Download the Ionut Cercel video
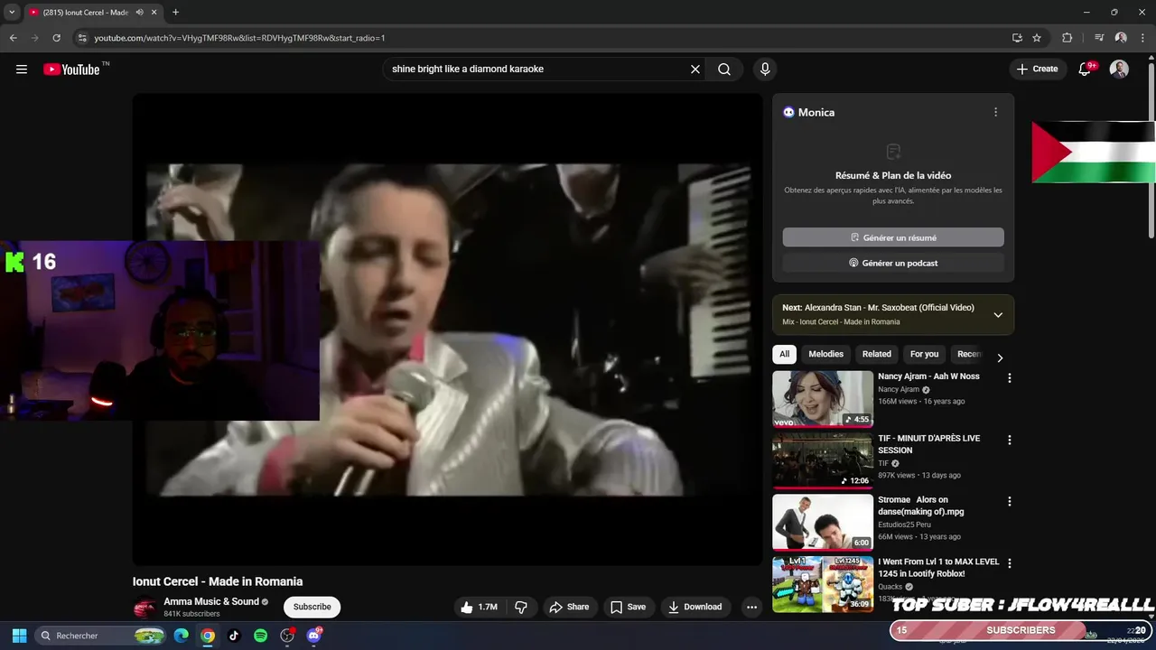Viewport: 1156px width, 650px height. [x=695, y=608]
